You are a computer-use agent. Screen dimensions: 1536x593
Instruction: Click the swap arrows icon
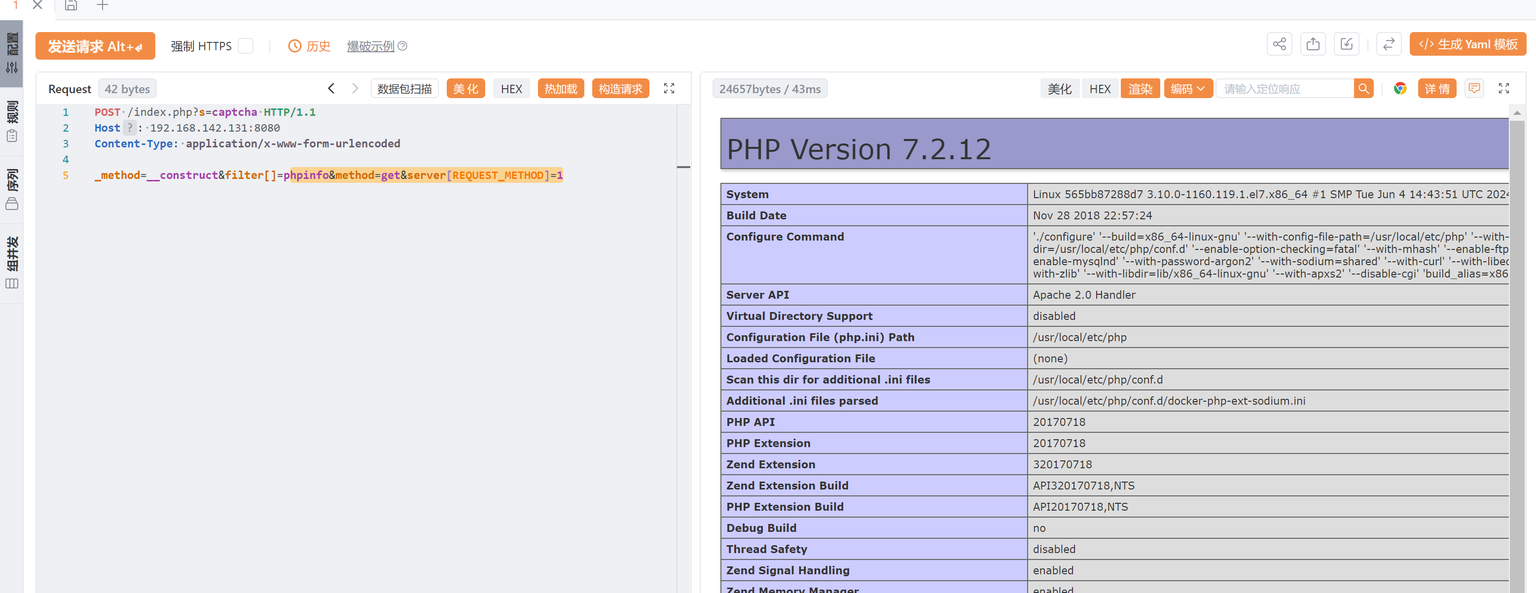1389,45
